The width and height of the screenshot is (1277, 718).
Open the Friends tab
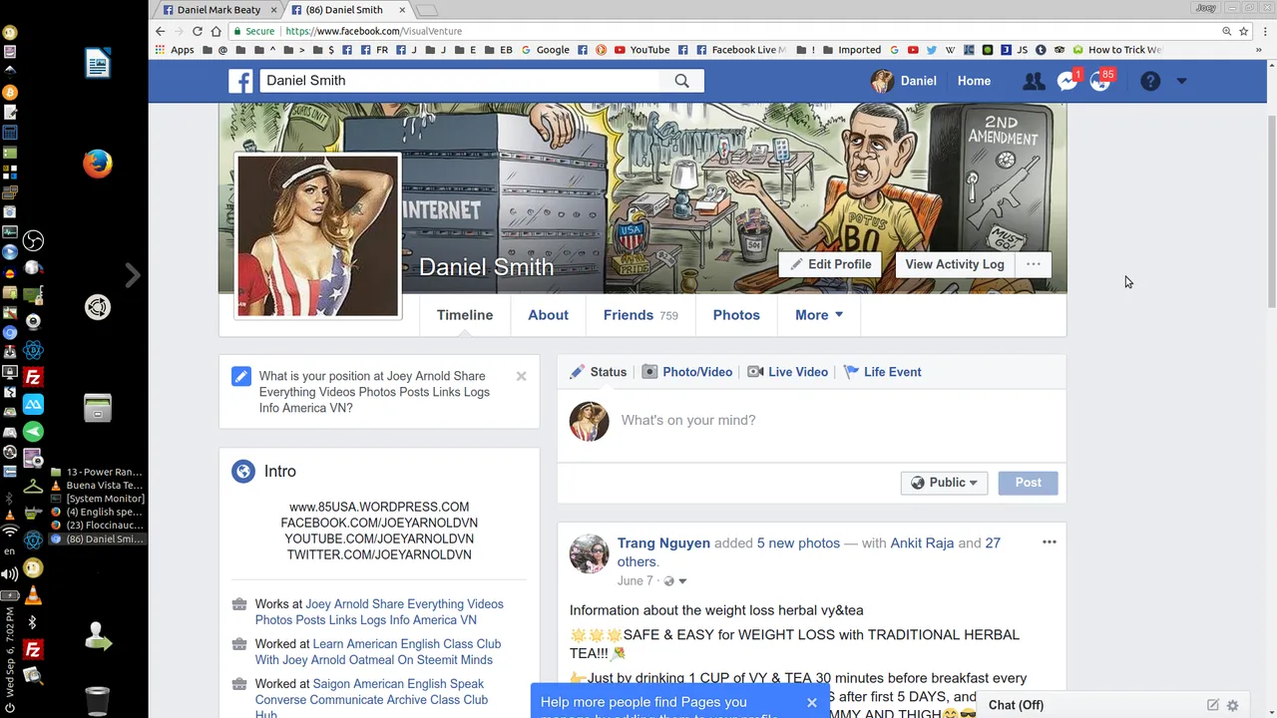640,315
